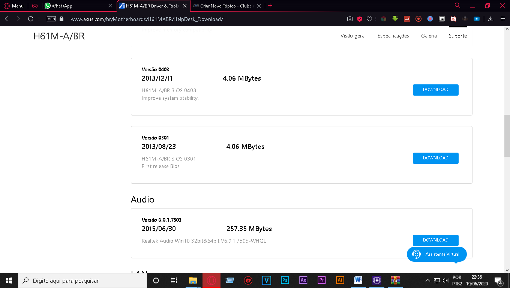Open Task View on taskbar
The height and width of the screenshot is (288, 510).
pyautogui.click(x=174, y=280)
